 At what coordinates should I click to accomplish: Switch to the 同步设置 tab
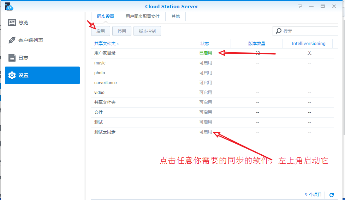(x=106, y=17)
